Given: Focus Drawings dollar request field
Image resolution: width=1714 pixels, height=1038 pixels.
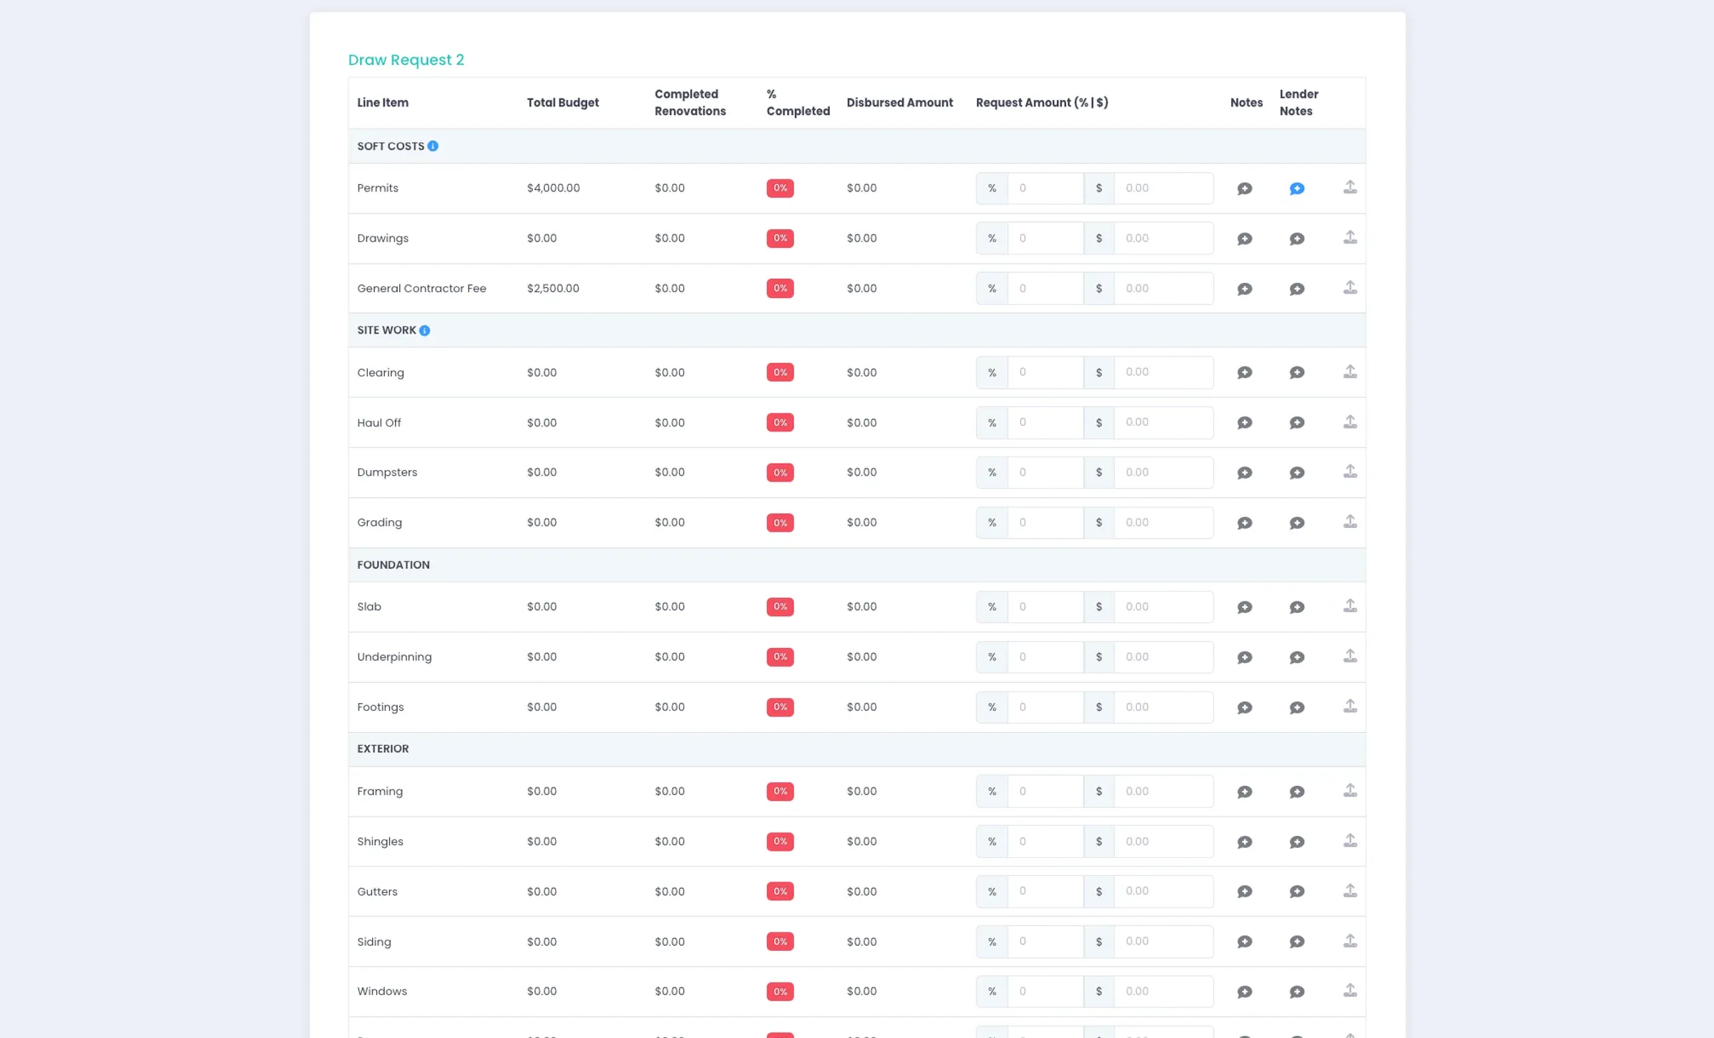Looking at the screenshot, I should [1163, 238].
